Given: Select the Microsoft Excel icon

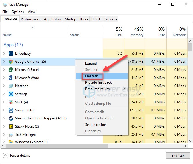Looking at the screenshot, I should (11, 70).
